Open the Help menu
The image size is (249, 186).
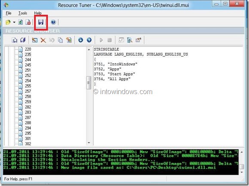point(38,13)
